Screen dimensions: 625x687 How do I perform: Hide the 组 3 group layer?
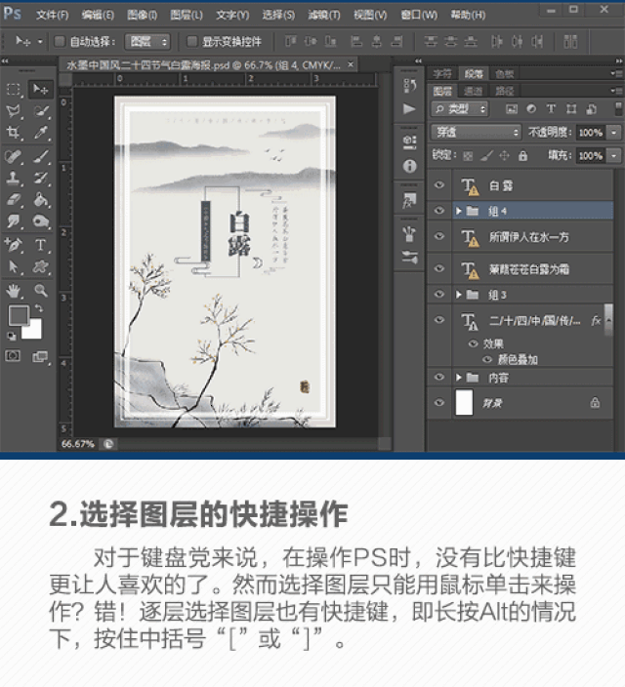pos(439,294)
